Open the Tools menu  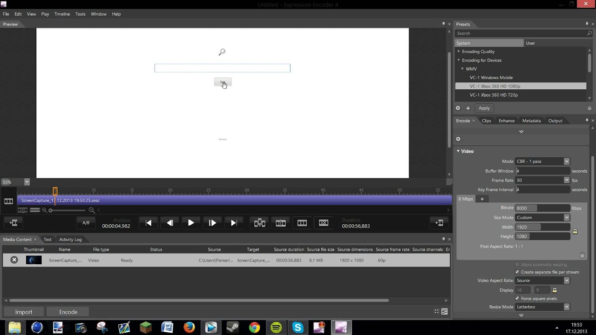point(80,14)
